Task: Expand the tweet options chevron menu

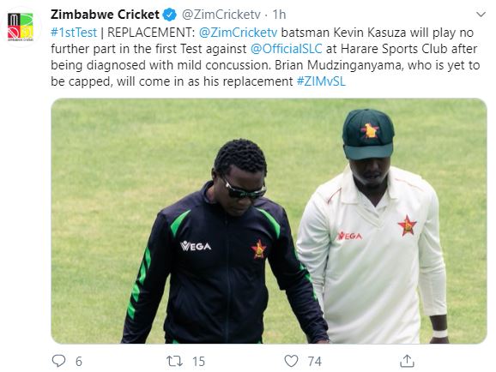Action: pos(481,15)
